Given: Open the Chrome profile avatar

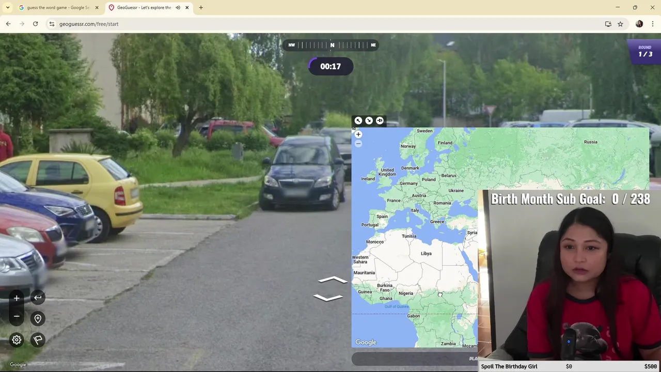Looking at the screenshot, I should [x=639, y=24].
